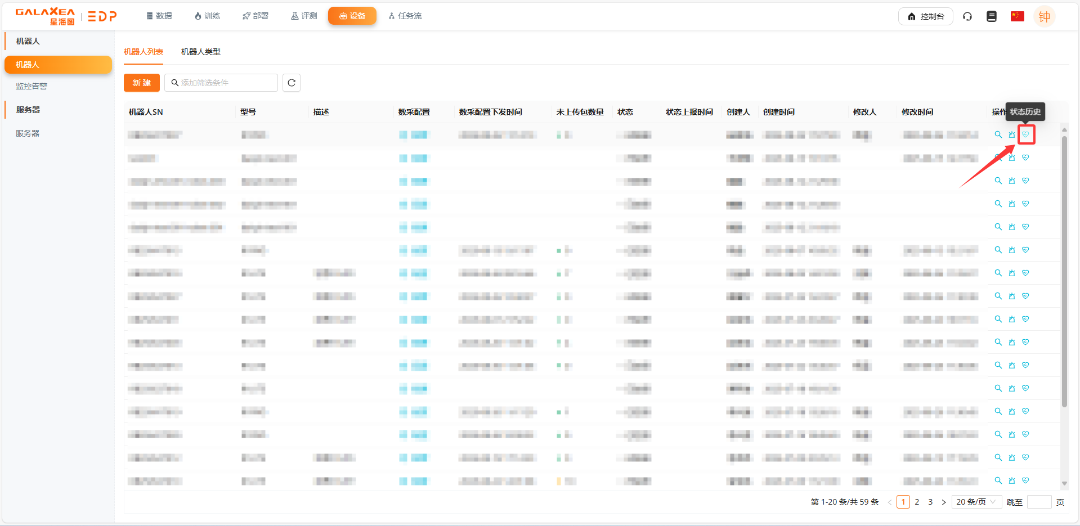Click the magnifier view icon in first row
1080x526 pixels.
click(998, 134)
